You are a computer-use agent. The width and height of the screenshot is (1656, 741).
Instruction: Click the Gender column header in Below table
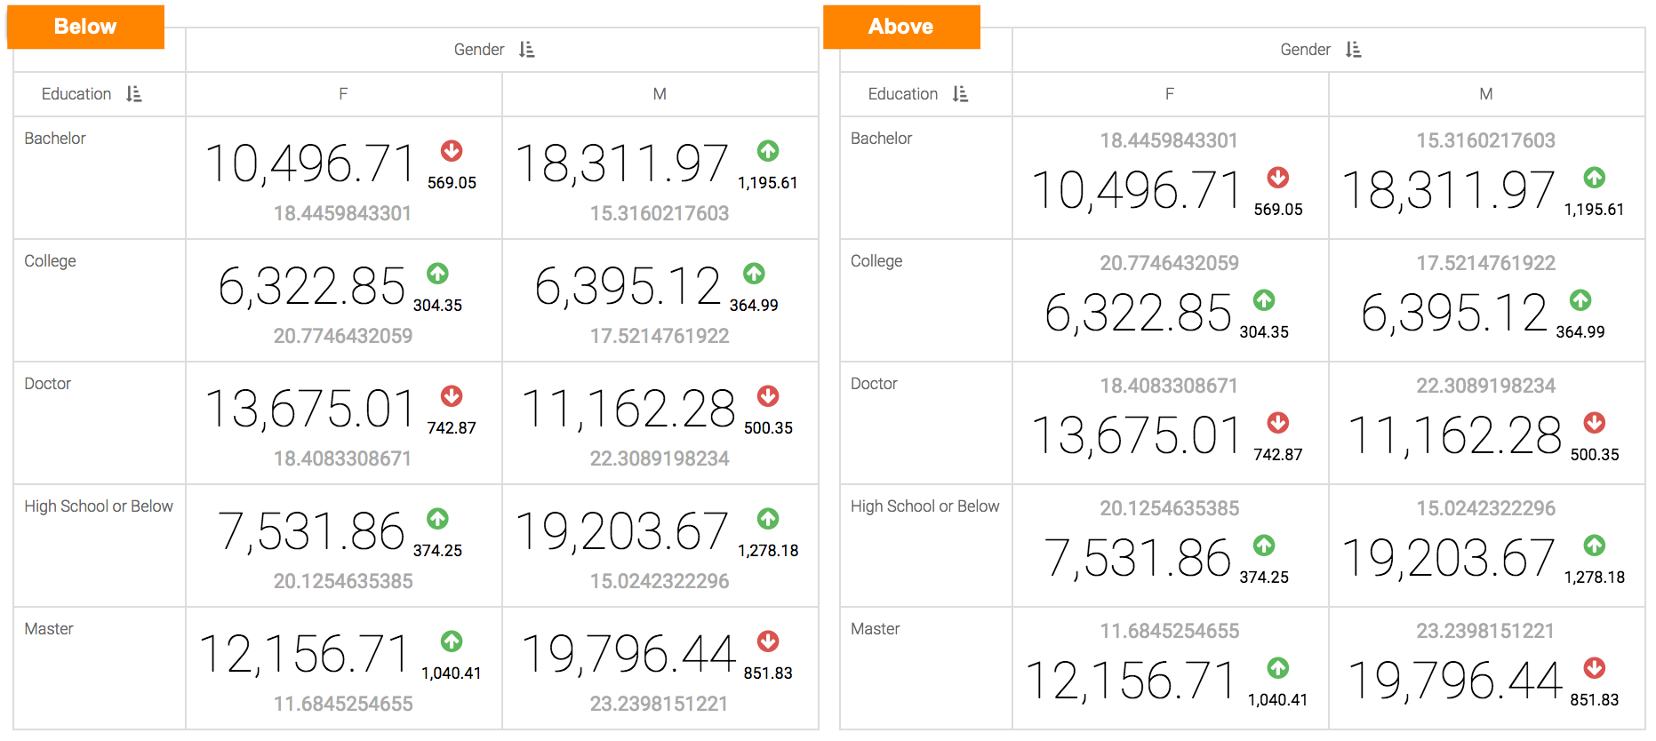479,50
